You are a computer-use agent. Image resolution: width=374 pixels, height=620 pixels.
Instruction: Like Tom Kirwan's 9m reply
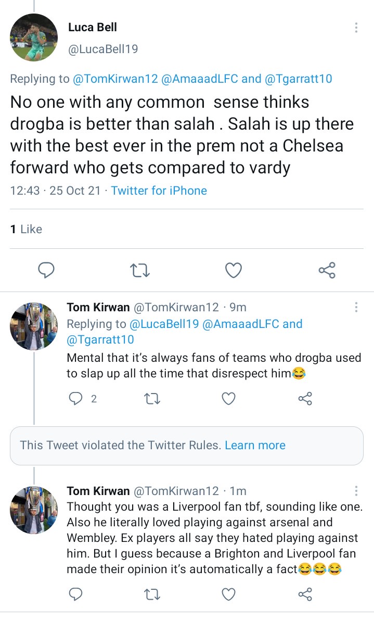pyautogui.click(x=229, y=399)
